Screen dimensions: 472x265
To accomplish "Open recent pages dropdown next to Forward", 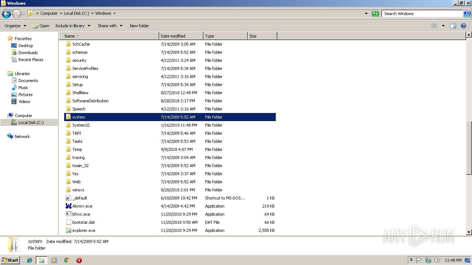I will tap(24, 14).
